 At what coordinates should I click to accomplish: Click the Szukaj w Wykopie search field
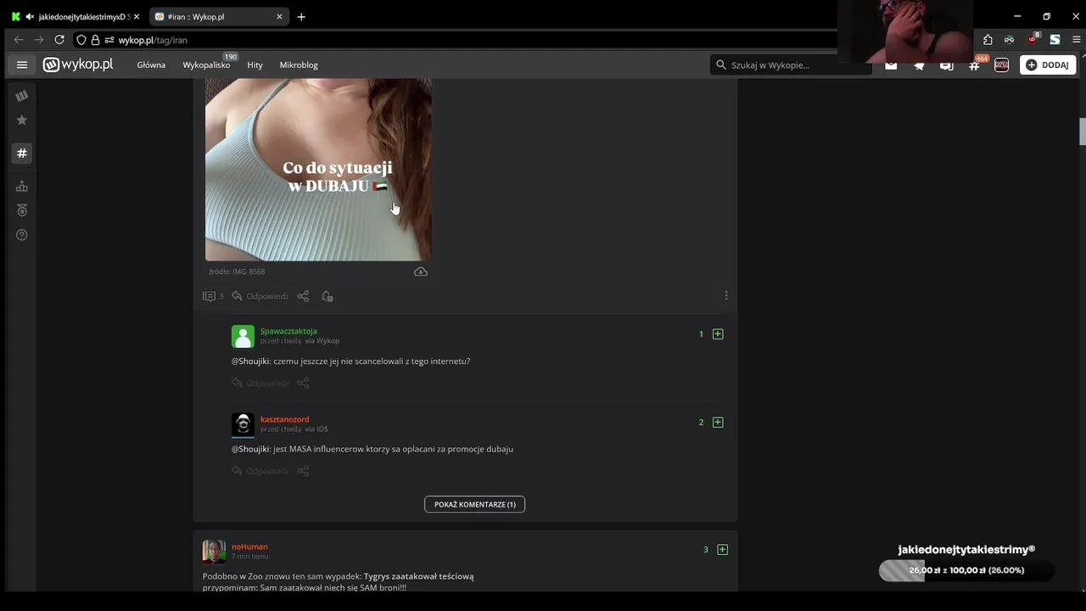point(791,64)
